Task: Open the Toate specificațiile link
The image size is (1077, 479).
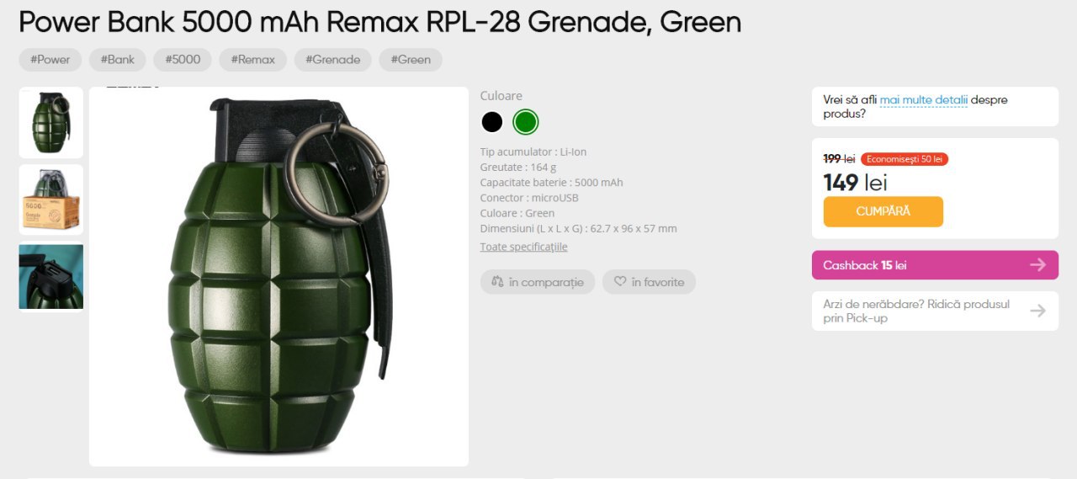Action: (x=523, y=247)
